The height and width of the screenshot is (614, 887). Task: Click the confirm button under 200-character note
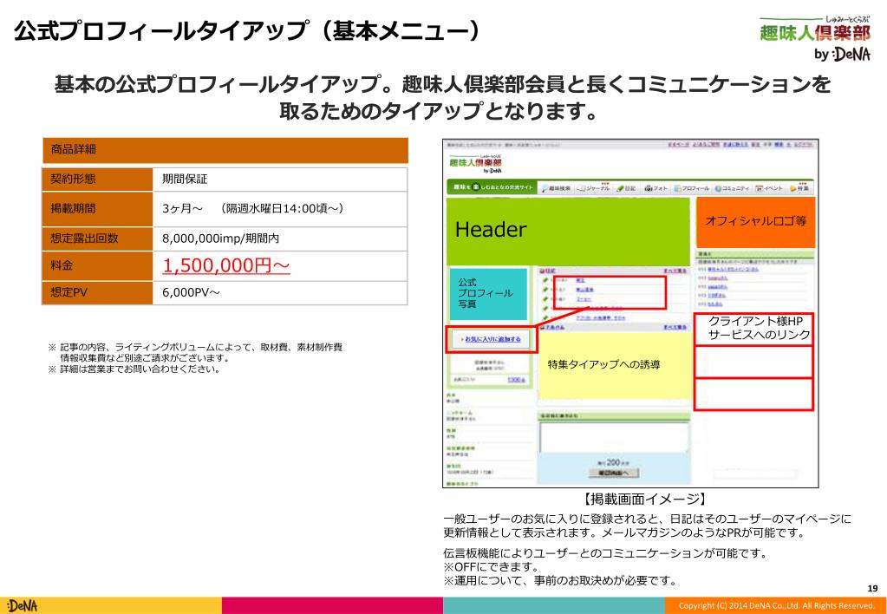coord(614,474)
